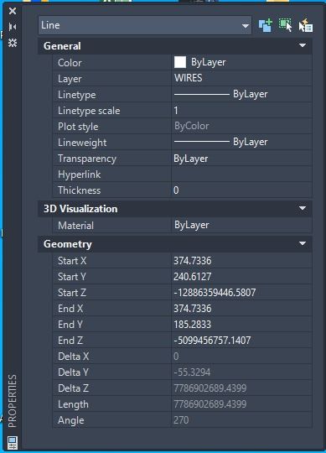Click the Delta Z label
The height and width of the screenshot is (453, 326).
point(73,388)
